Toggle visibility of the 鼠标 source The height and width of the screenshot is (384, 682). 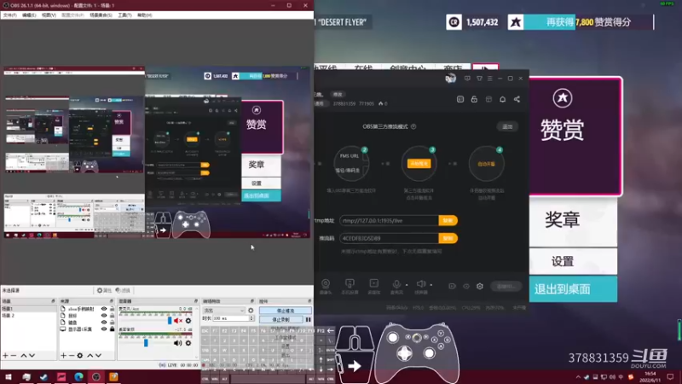click(x=104, y=316)
